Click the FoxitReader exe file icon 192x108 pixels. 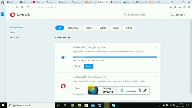pyautogui.click(x=63, y=57)
